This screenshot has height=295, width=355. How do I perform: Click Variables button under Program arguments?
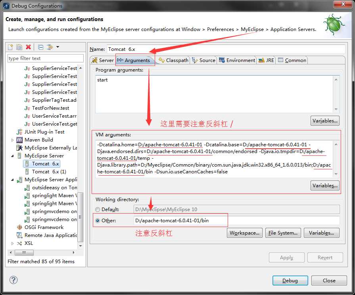(325, 121)
